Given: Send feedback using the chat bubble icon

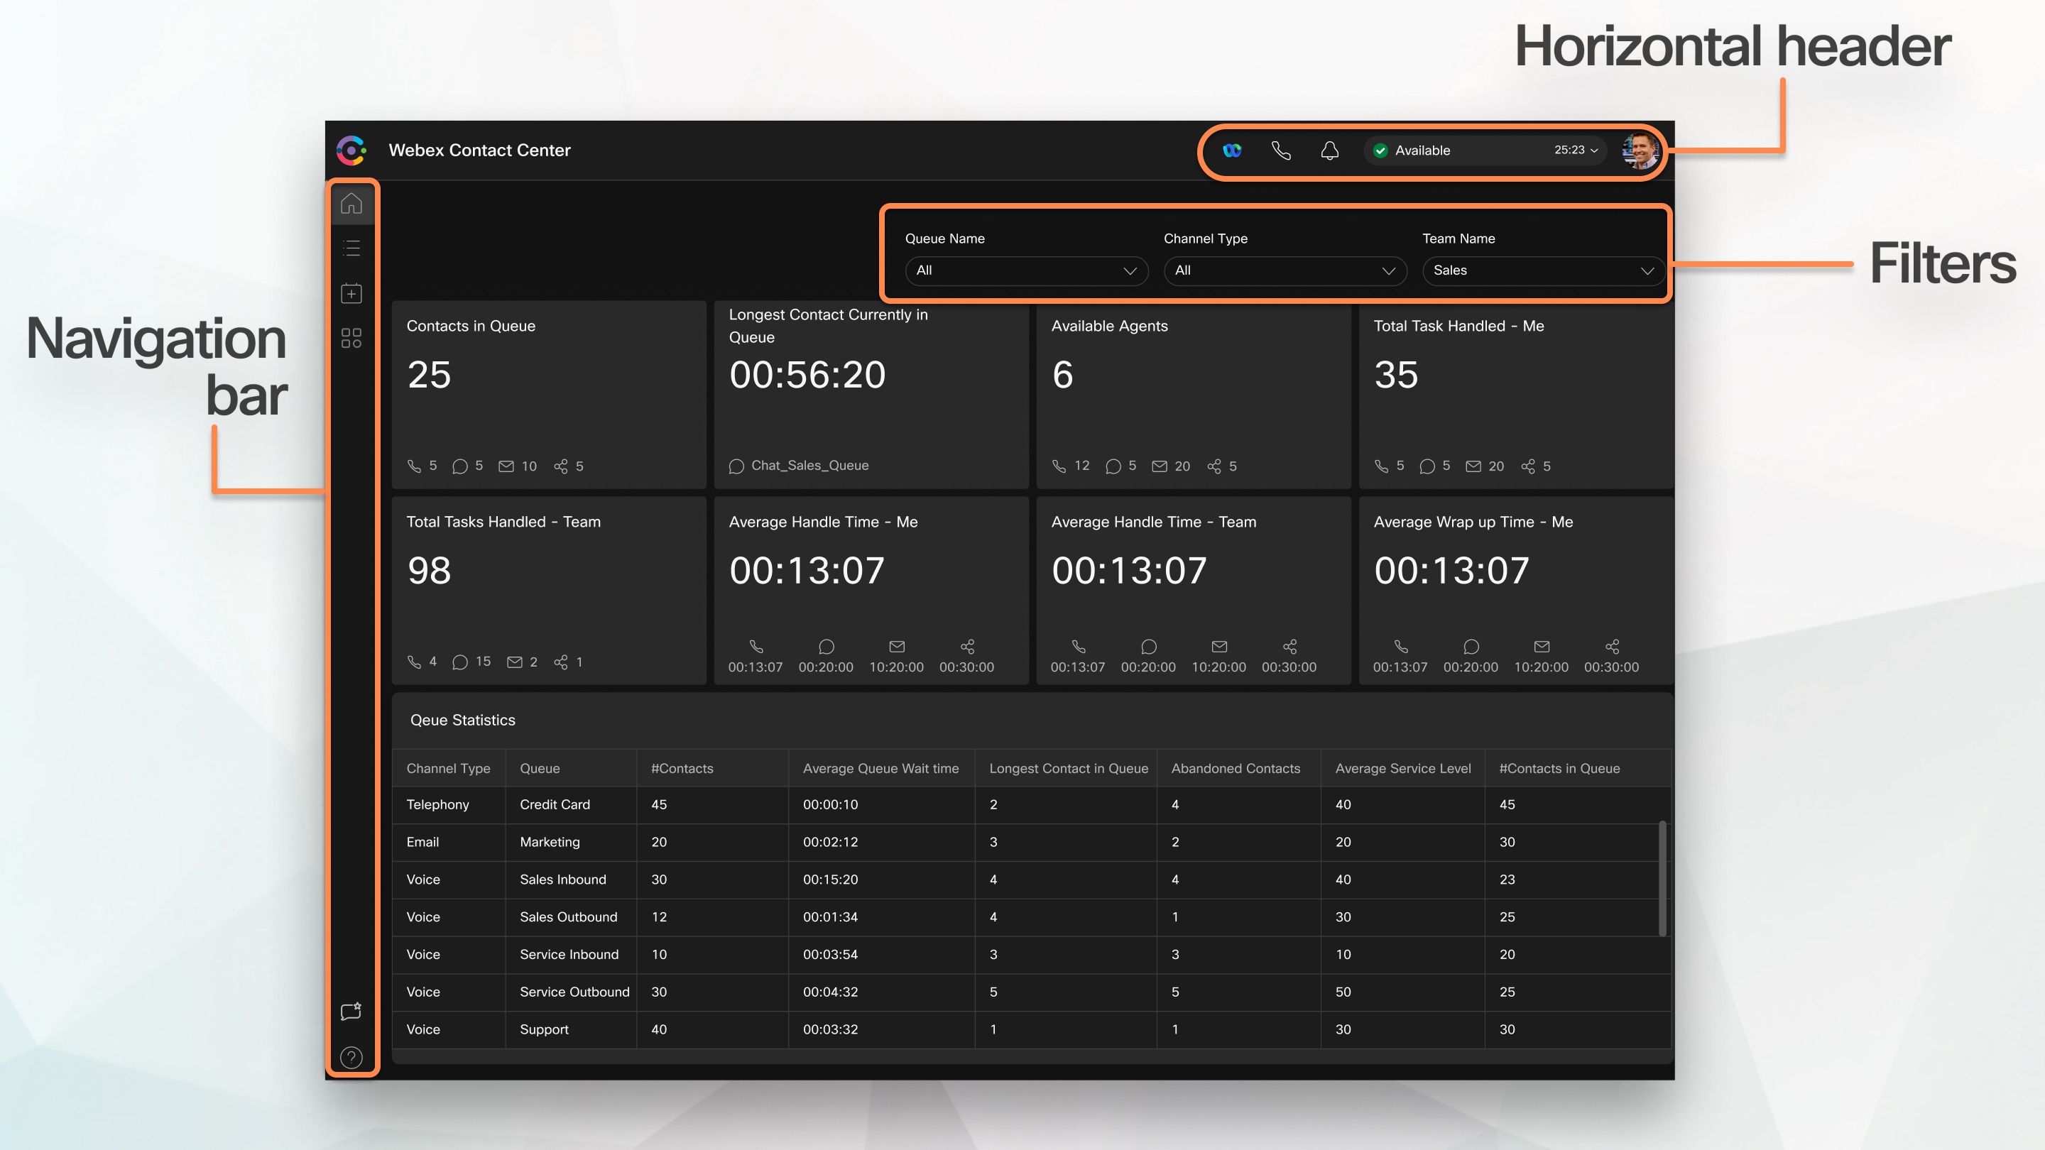Looking at the screenshot, I should [x=350, y=1010].
